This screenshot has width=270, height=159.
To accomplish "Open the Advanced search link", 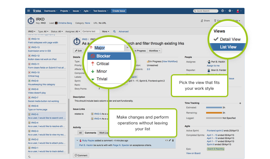I will coord(124,31).
